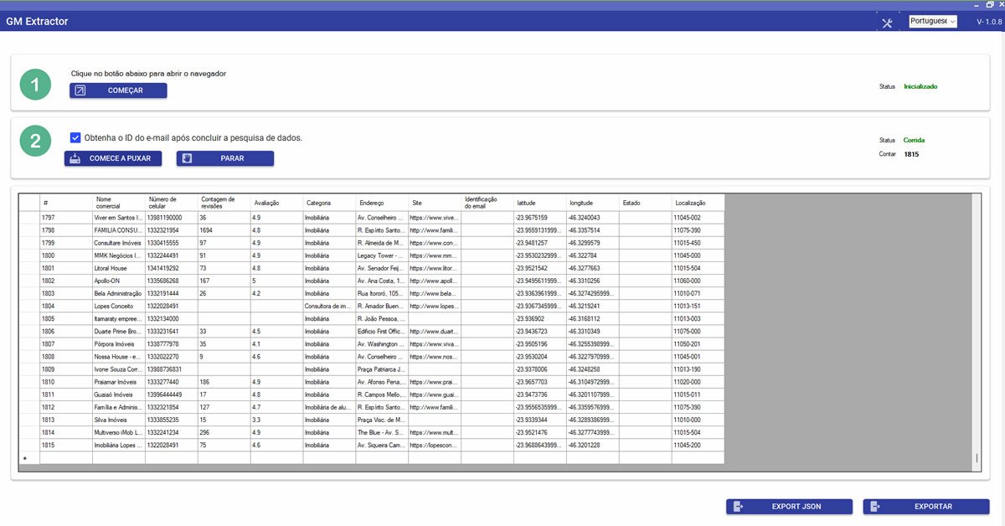Click the table's vertical scrollbar thumb
Viewport: 1005px width, 526px height.
point(976,458)
